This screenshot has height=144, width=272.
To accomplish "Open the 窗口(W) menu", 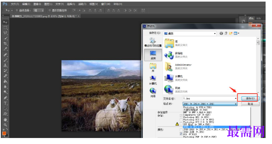I will 106,4.
